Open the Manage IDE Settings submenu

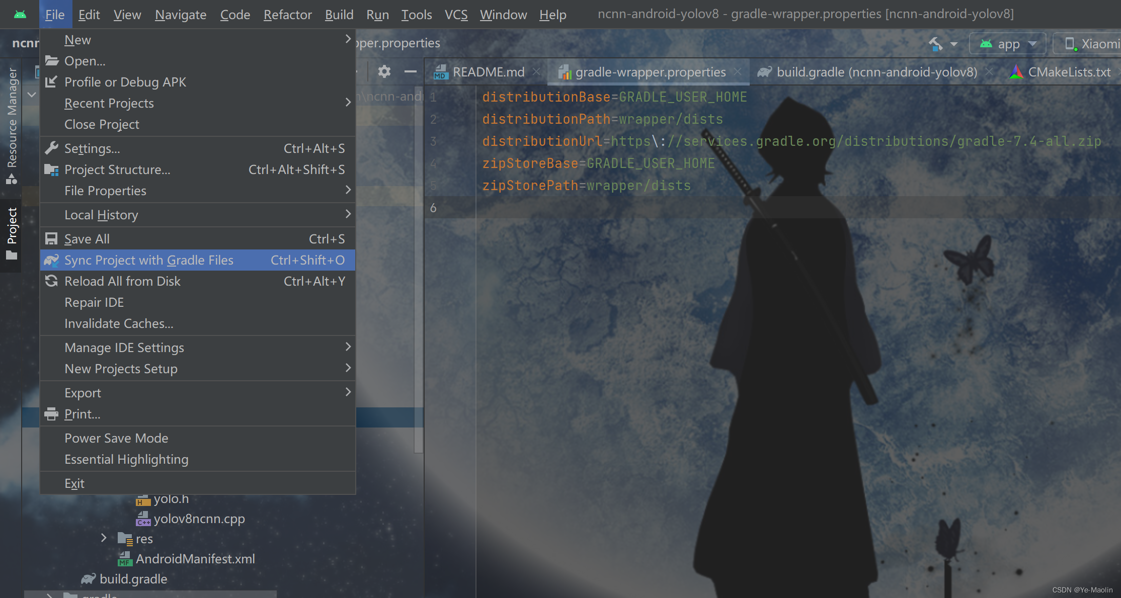197,348
